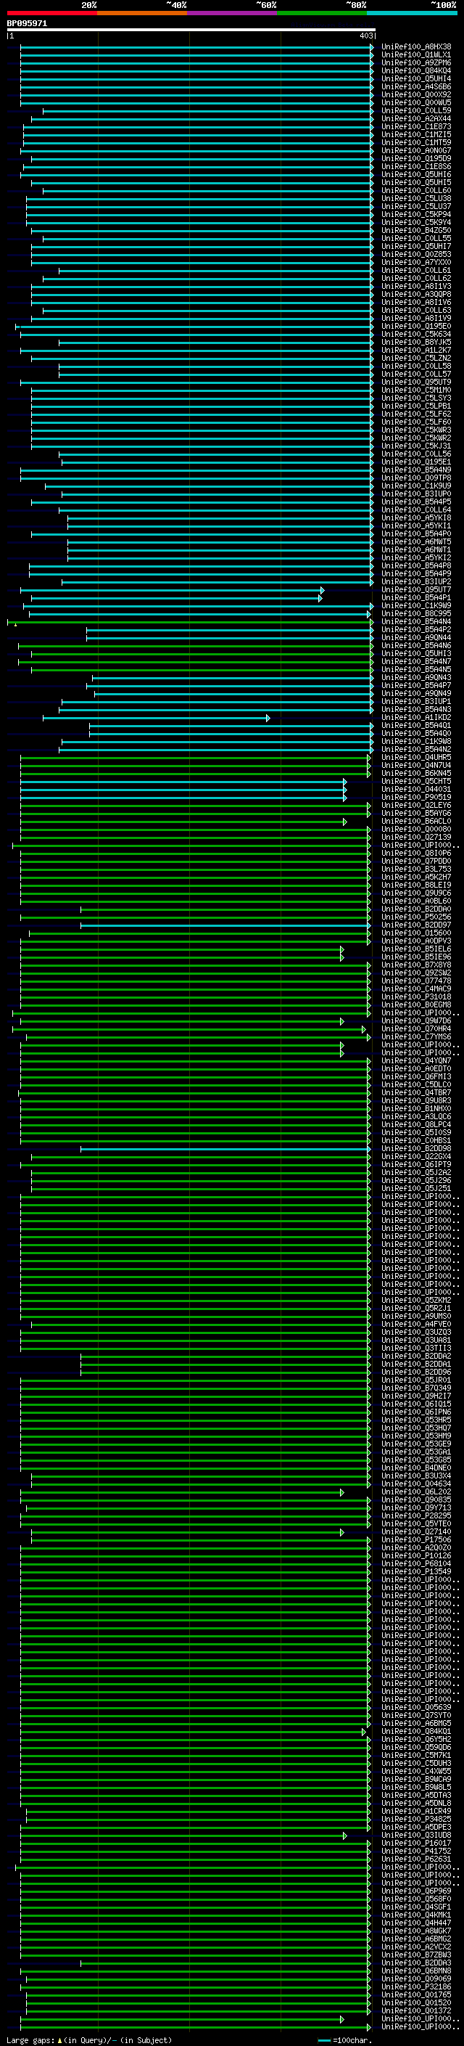Click the UniRef100_P62631 label
This screenshot has height=2046, width=464.
point(415,1859)
